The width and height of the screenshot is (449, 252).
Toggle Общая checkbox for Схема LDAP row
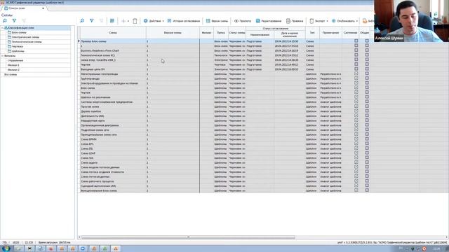click(x=367, y=153)
